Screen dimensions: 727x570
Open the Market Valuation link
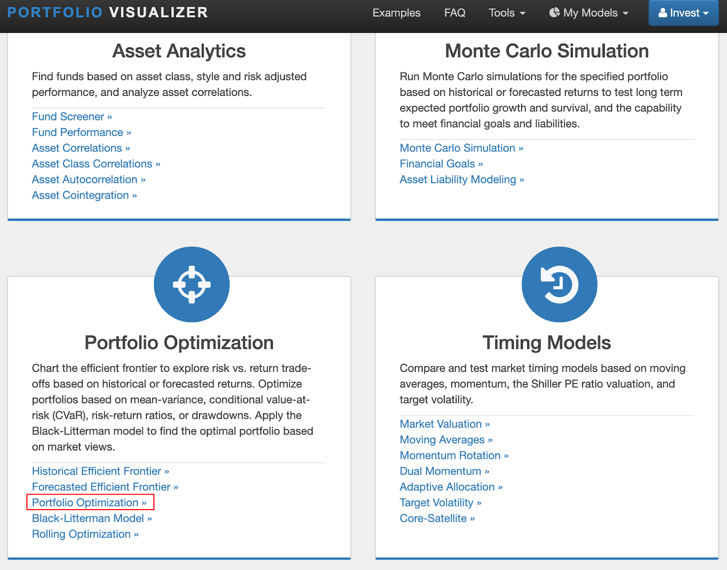(x=445, y=424)
